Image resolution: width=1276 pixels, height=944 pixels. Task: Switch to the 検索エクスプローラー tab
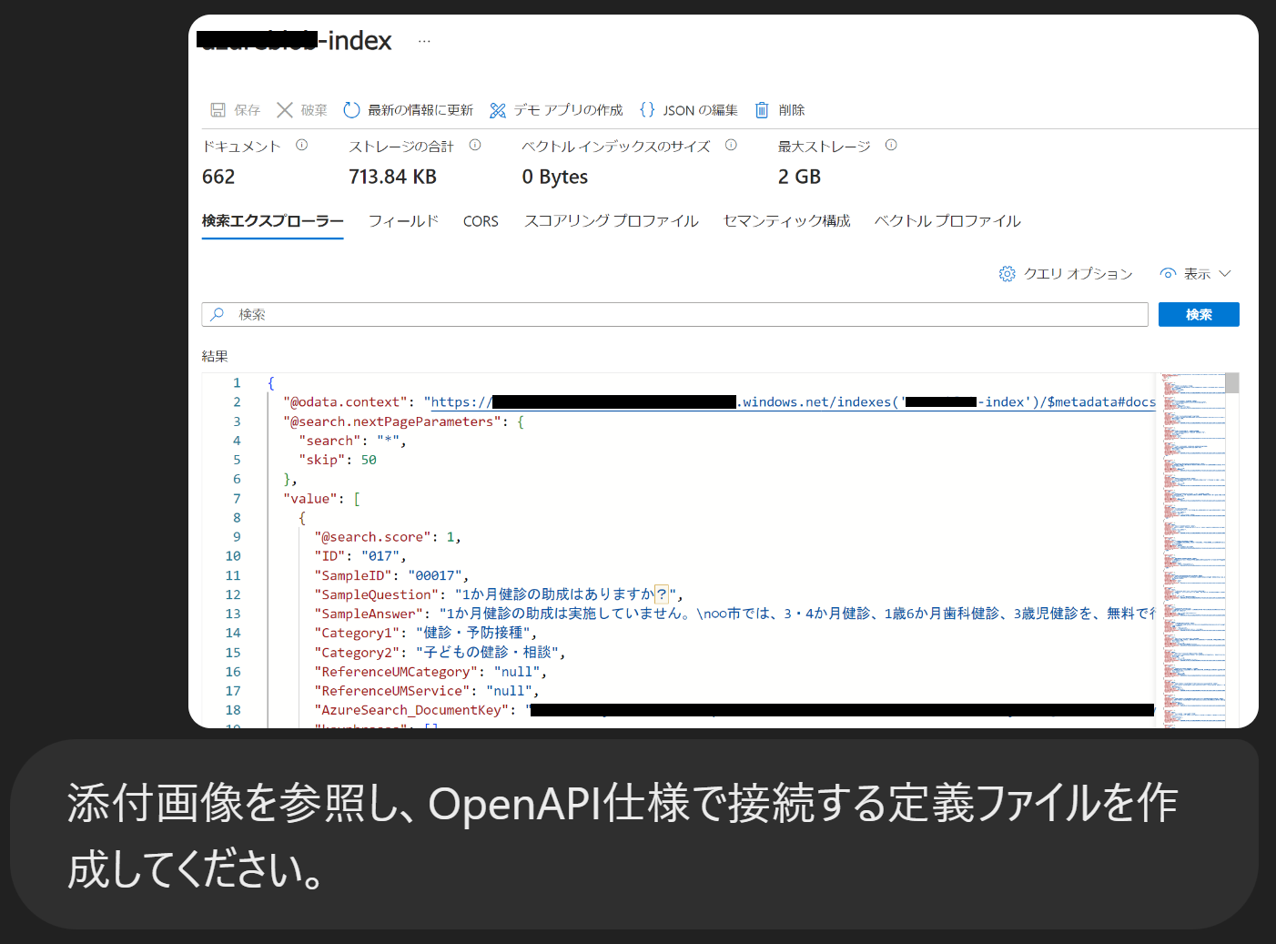click(272, 221)
